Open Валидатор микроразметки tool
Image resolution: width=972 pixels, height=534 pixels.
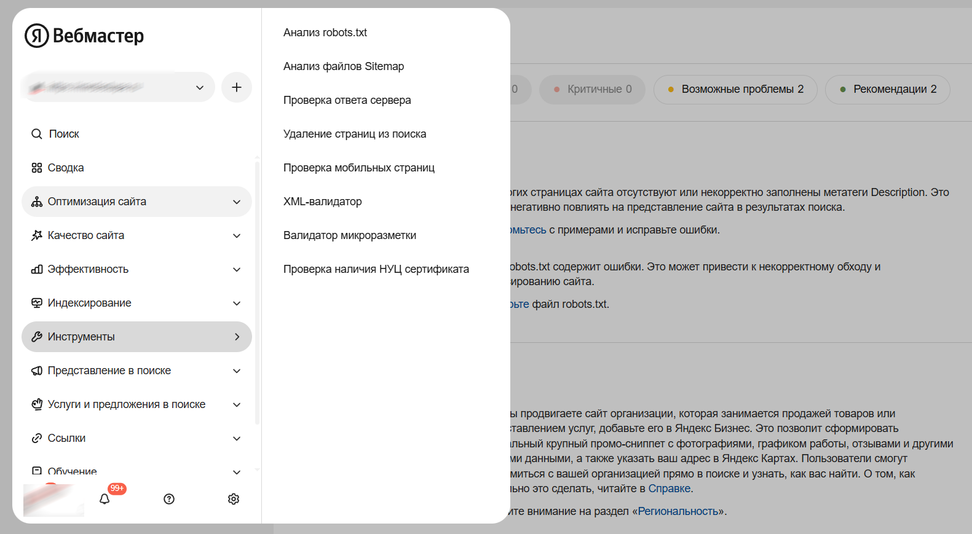(350, 235)
